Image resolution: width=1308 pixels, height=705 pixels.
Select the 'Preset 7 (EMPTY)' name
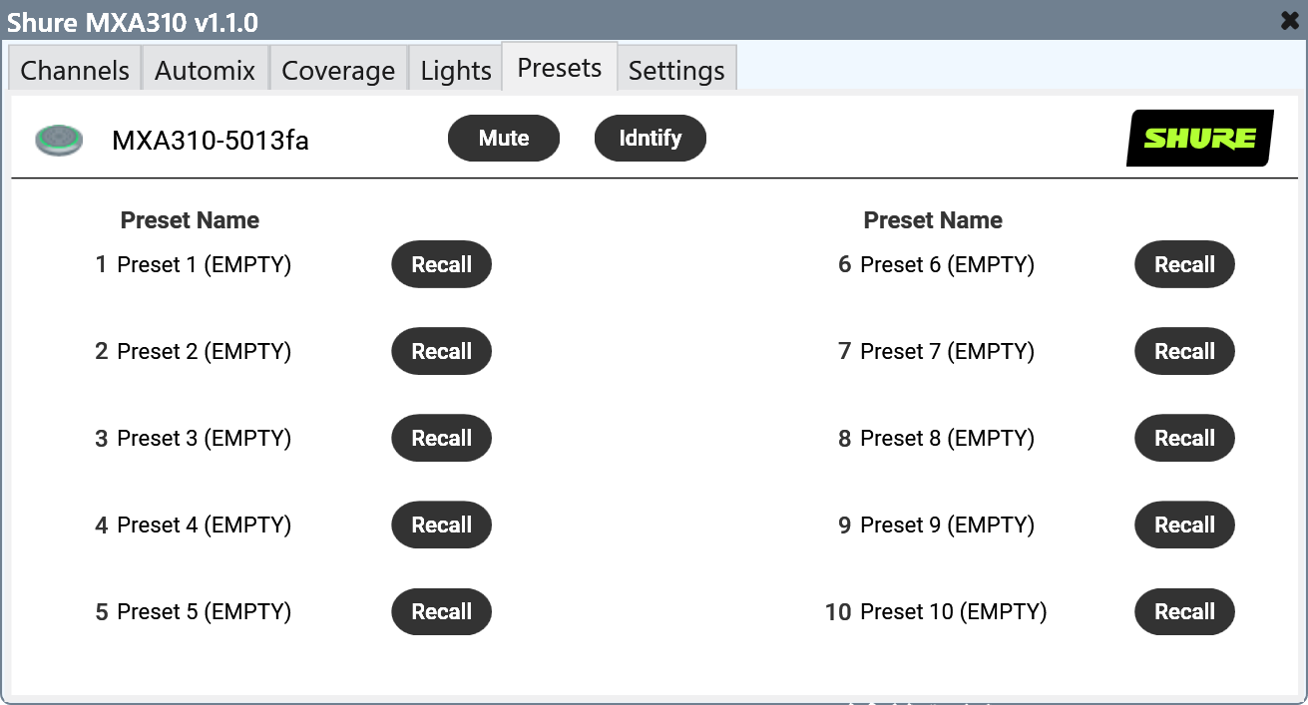pyautogui.click(x=948, y=351)
